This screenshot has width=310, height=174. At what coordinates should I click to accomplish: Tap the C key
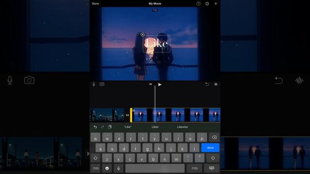tap(130, 158)
